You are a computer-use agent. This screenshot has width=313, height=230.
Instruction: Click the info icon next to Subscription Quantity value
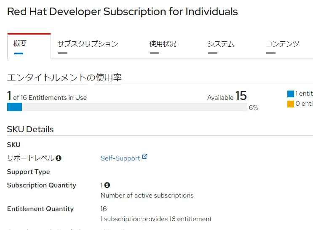pyautogui.click(x=107, y=185)
